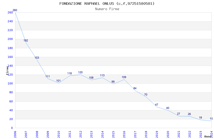Click the y-axis value 160
214x139 pixels.
tap(10, 57)
